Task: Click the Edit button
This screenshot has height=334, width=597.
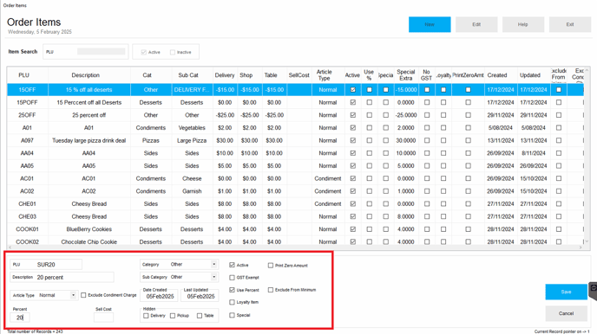Action: tap(476, 24)
